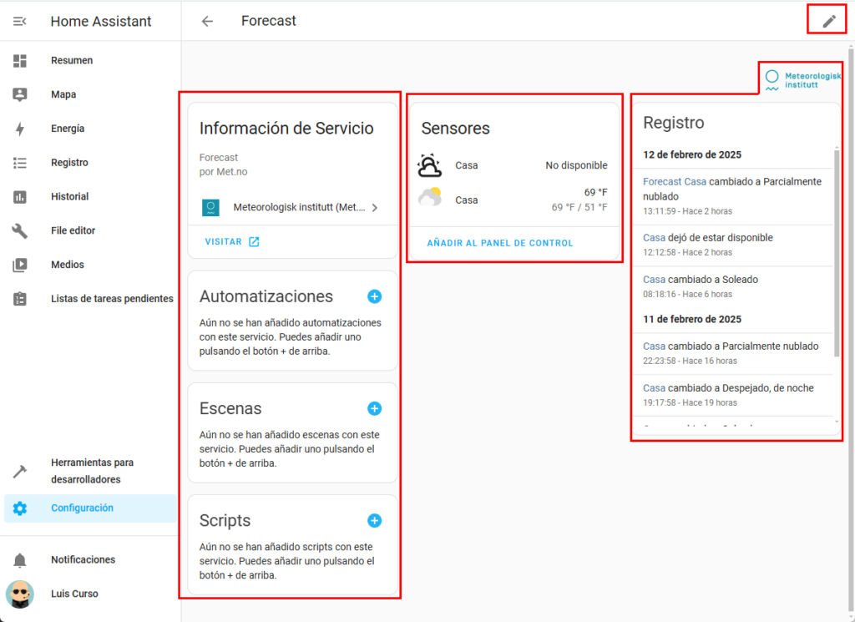This screenshot has height=622, width=855.
Task: Collapse the sidebar with the menu icon
Action: [20, 21]
